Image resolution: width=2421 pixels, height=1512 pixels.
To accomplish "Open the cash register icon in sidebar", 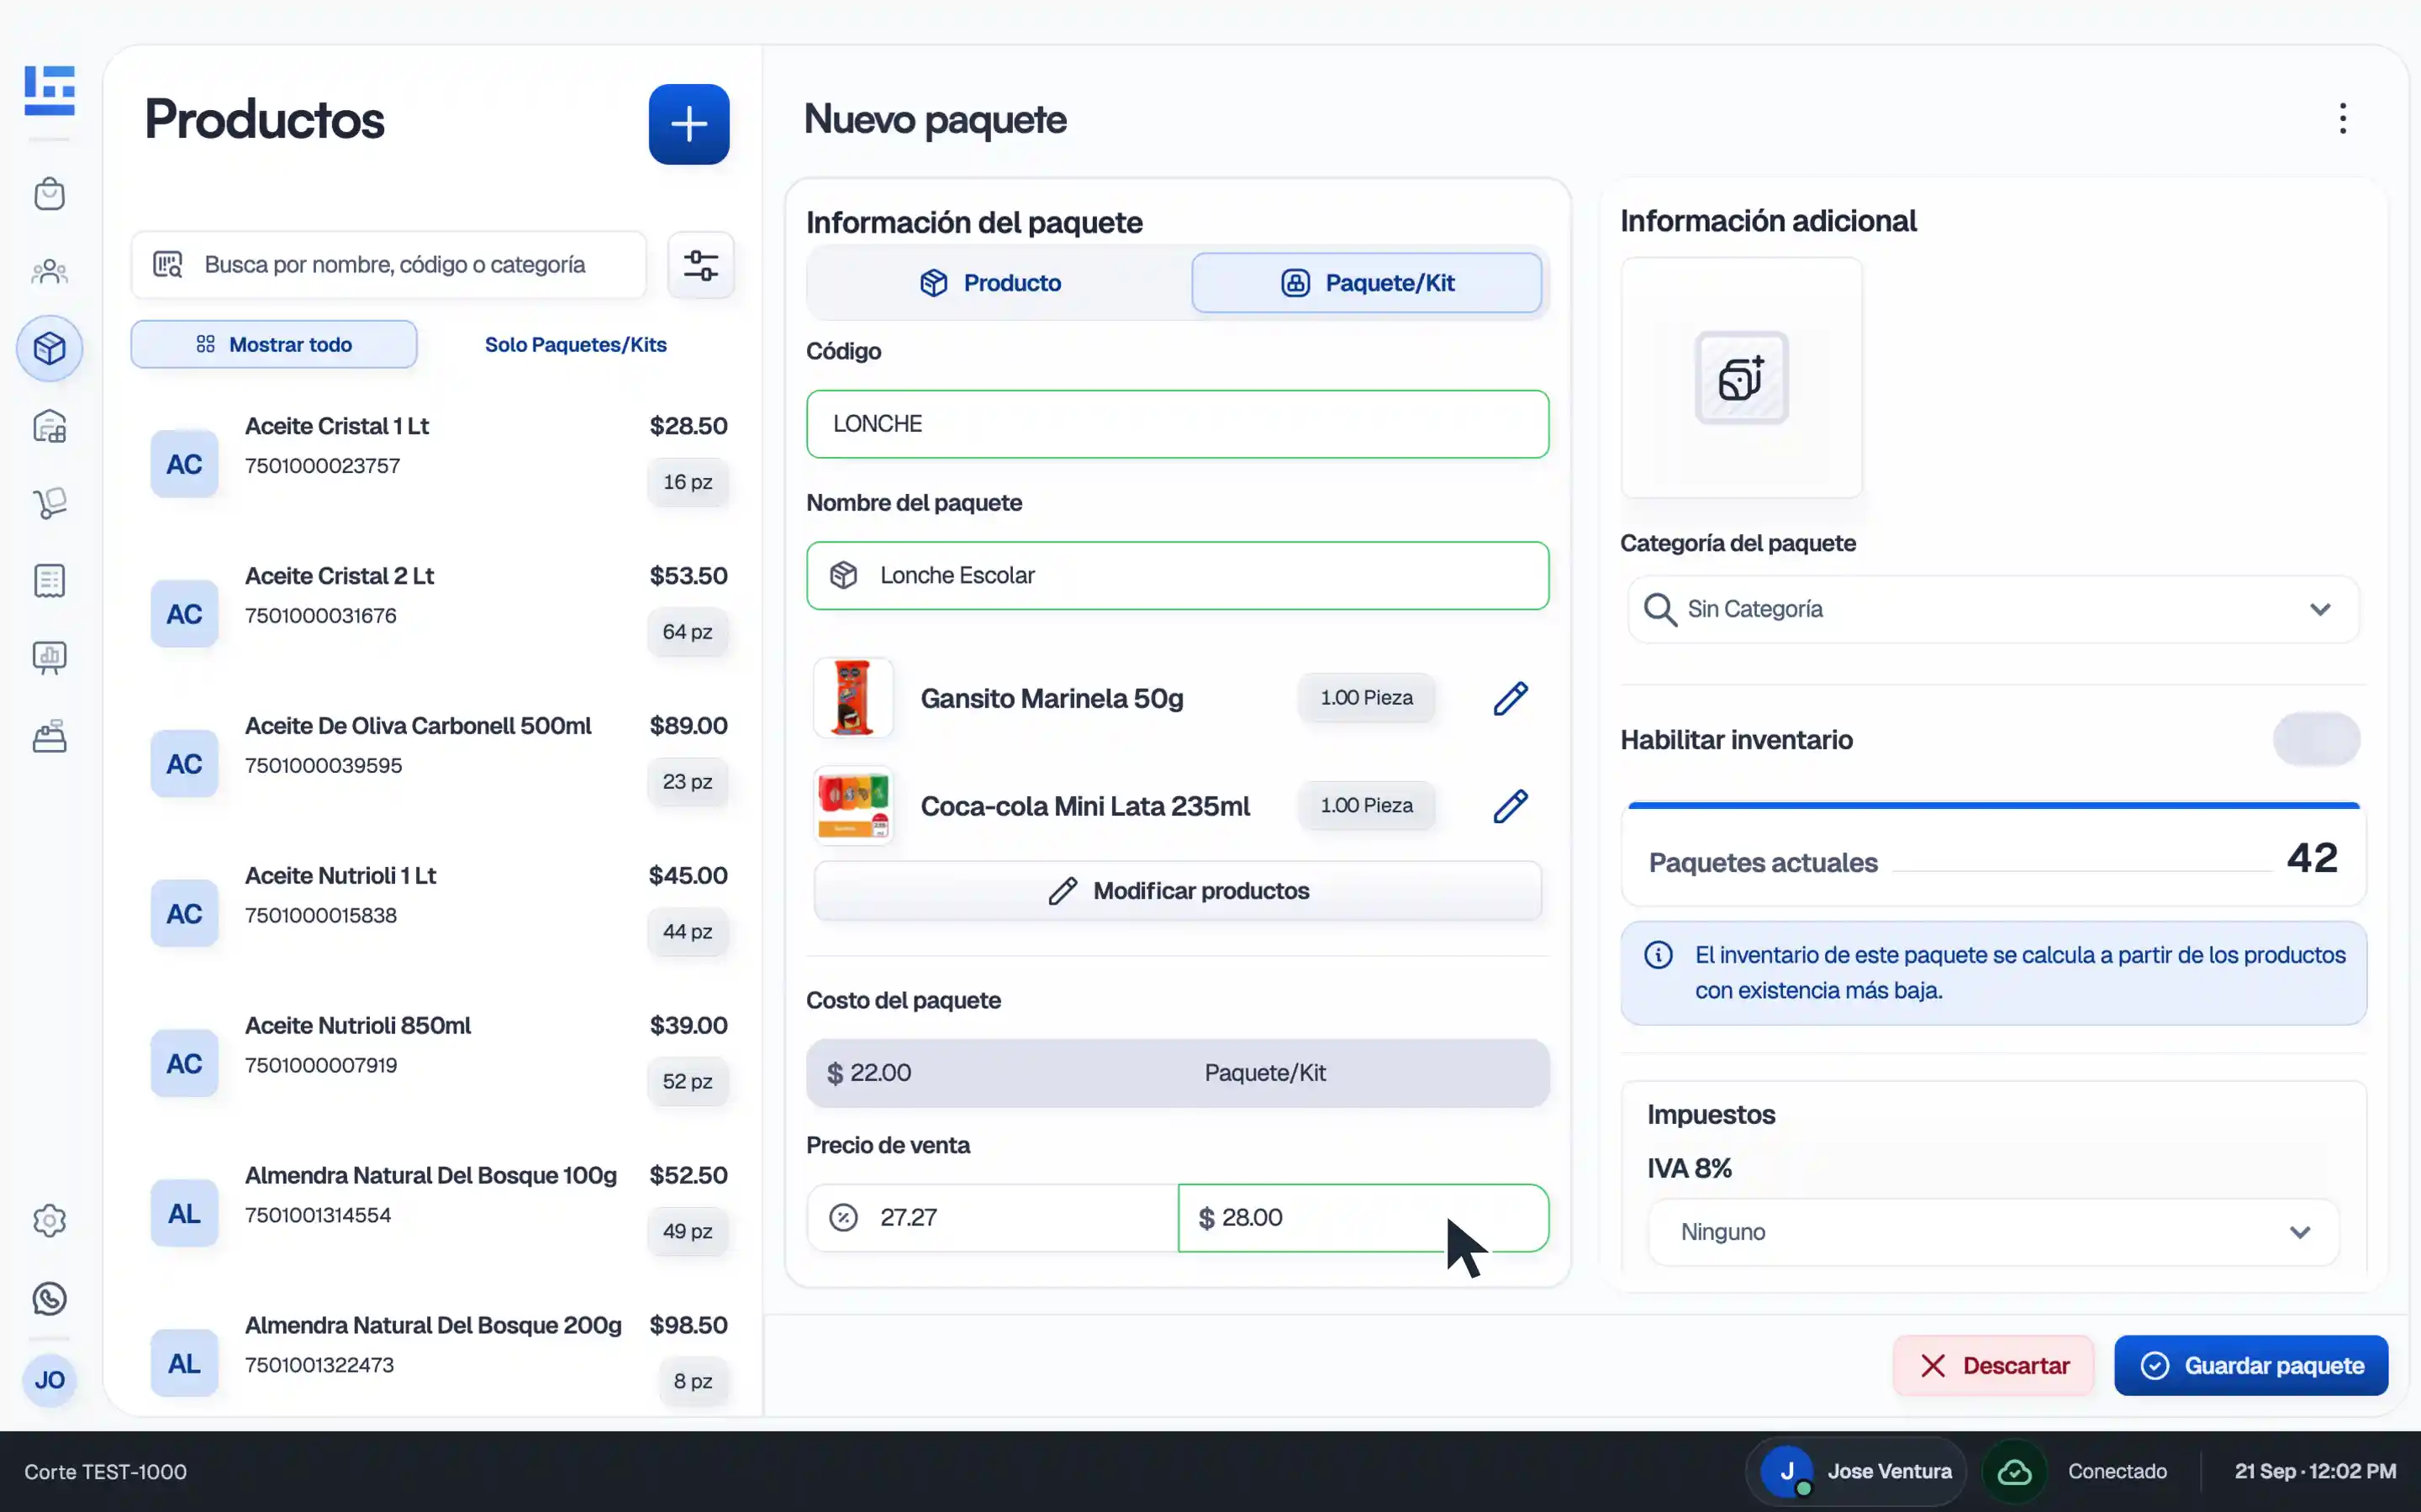I will pyautogui.click(x=49, y=736).
